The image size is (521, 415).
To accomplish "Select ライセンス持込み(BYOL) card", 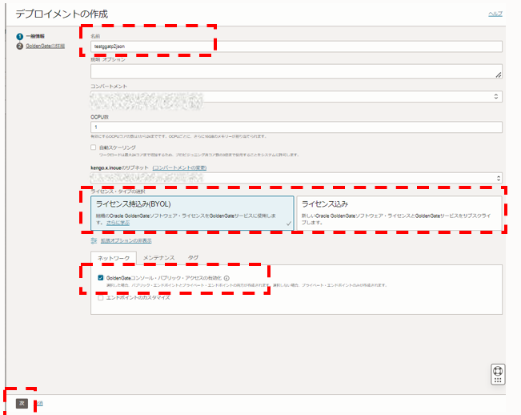I will (x=192, y=213).
